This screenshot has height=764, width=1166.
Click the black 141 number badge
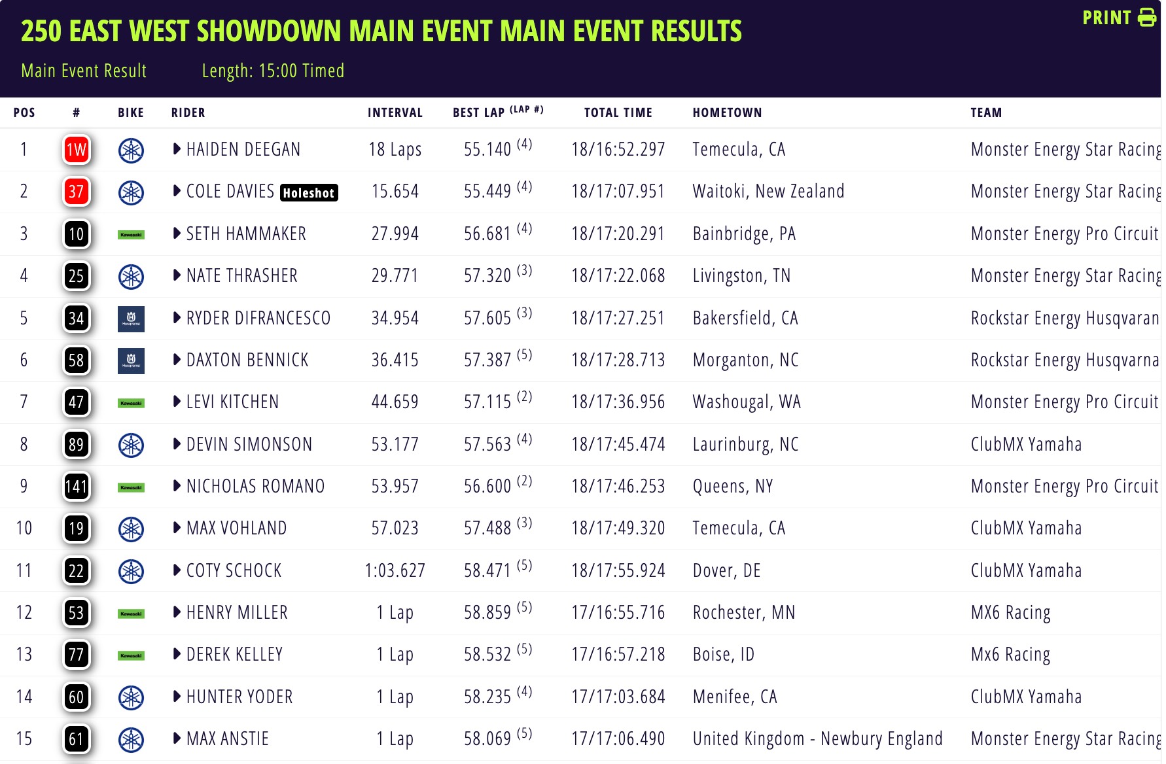(76, 487)
